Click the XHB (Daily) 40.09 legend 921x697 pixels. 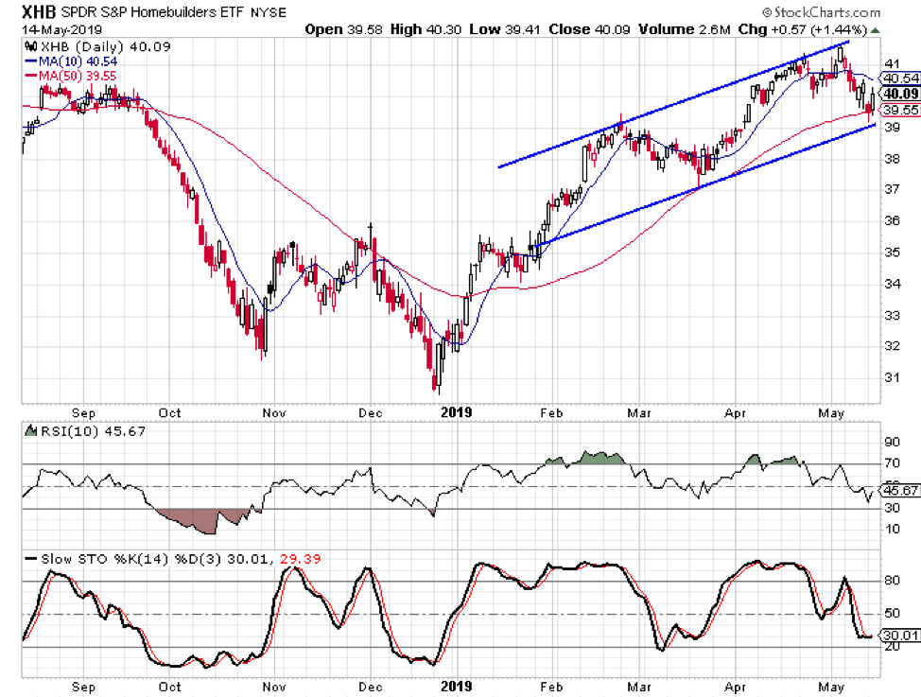(106, 46)
